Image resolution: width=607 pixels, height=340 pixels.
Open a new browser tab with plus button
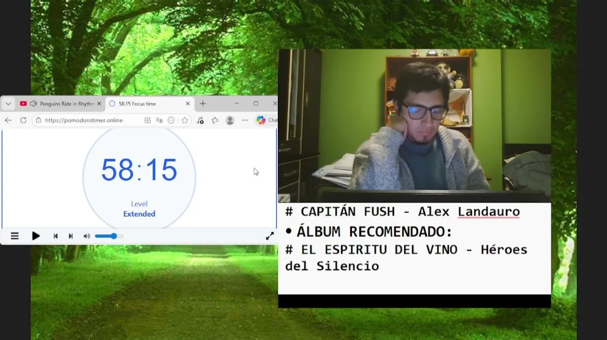coord(203,103)
